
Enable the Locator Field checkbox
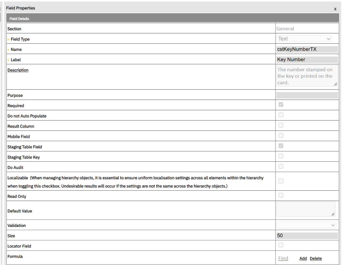point(281,245)
